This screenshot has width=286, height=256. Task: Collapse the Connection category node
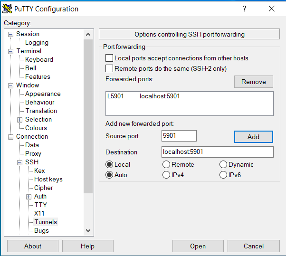[11, 137]
